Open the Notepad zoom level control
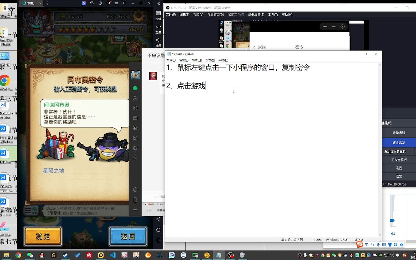Screen dimensions: 416x260 [x=317, y=239]
